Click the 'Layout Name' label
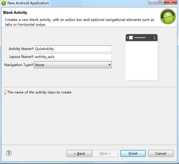 (x=20, y=56)
